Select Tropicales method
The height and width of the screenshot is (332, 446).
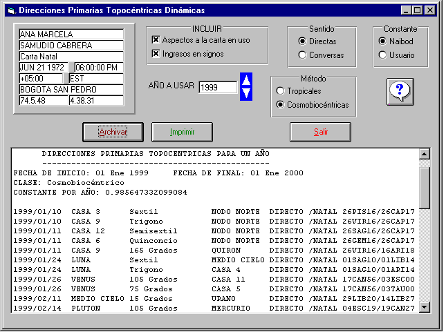point(280,91)
